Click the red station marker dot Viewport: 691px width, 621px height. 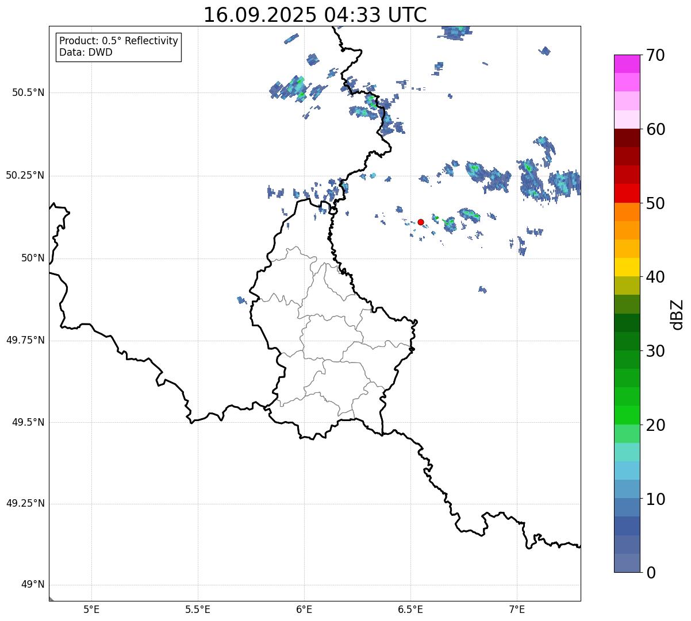point(421,222)
